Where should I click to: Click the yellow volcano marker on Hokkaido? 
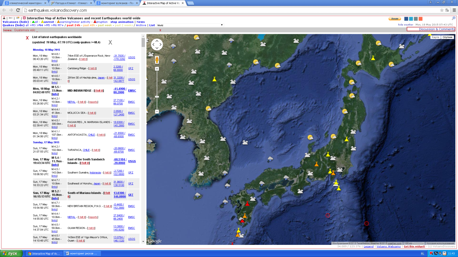(373, 58)
